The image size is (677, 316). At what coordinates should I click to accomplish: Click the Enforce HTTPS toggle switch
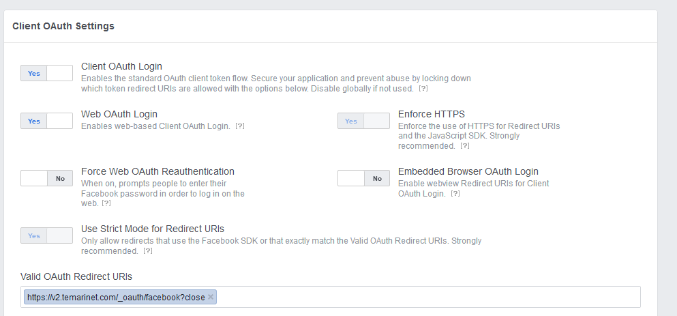coord(363,121)
